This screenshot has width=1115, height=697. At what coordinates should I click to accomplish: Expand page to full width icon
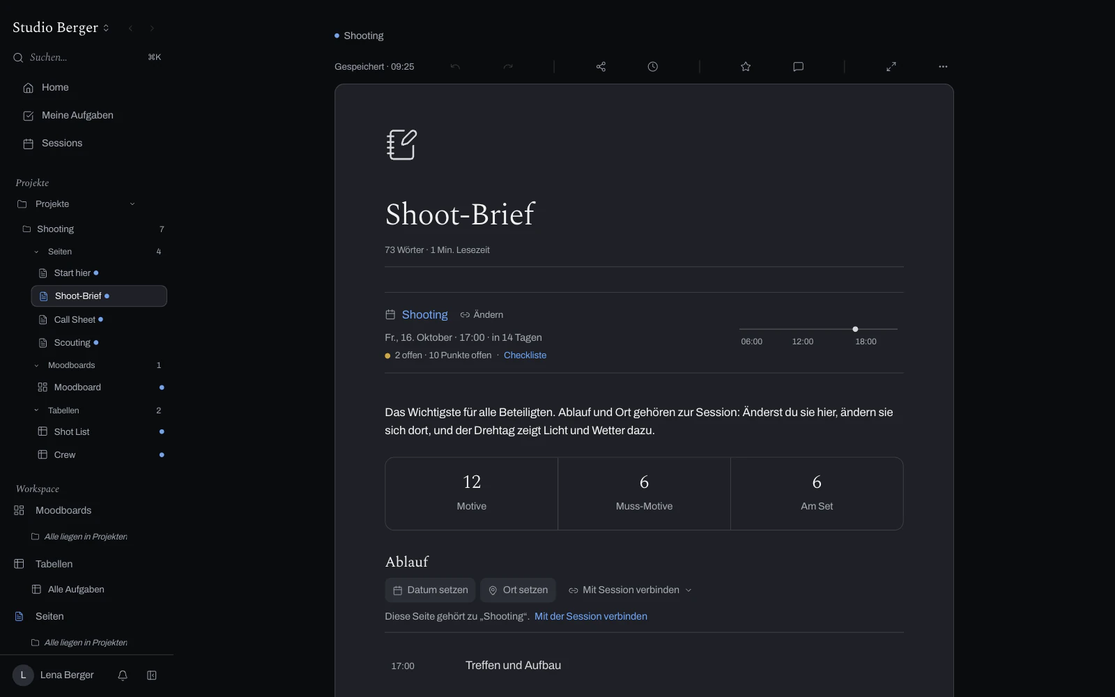(x=891, y=67)
